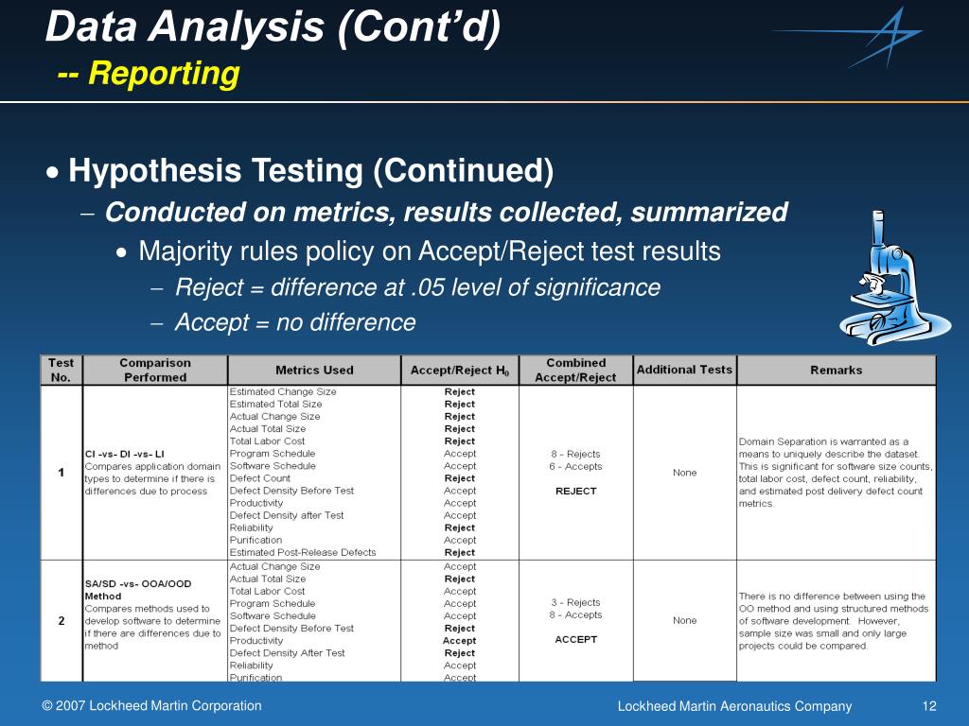Select the 'Test No.' column header
969x726 pixels.
62,370
